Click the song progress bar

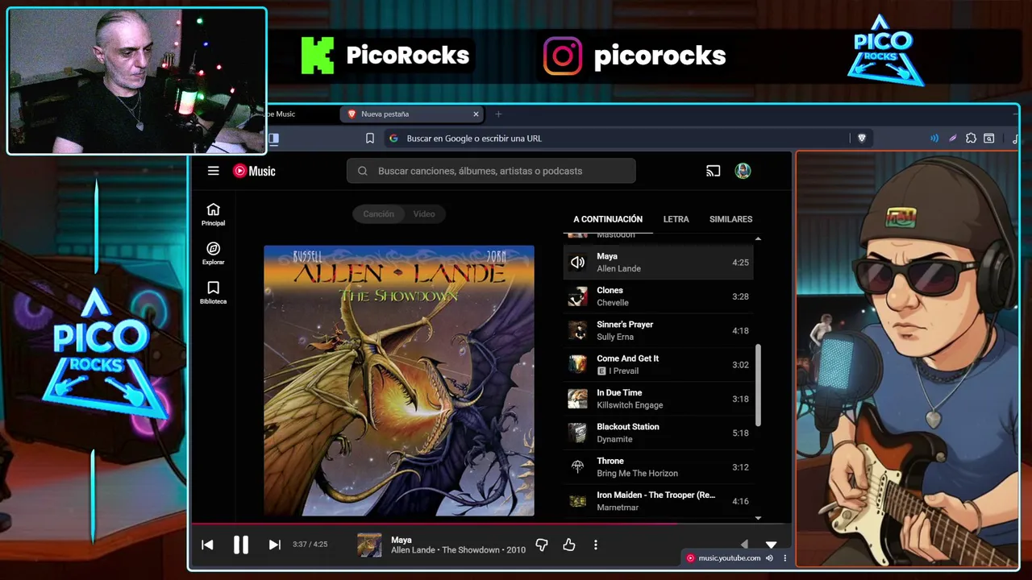pyautogui.click(x=490, y=524)
